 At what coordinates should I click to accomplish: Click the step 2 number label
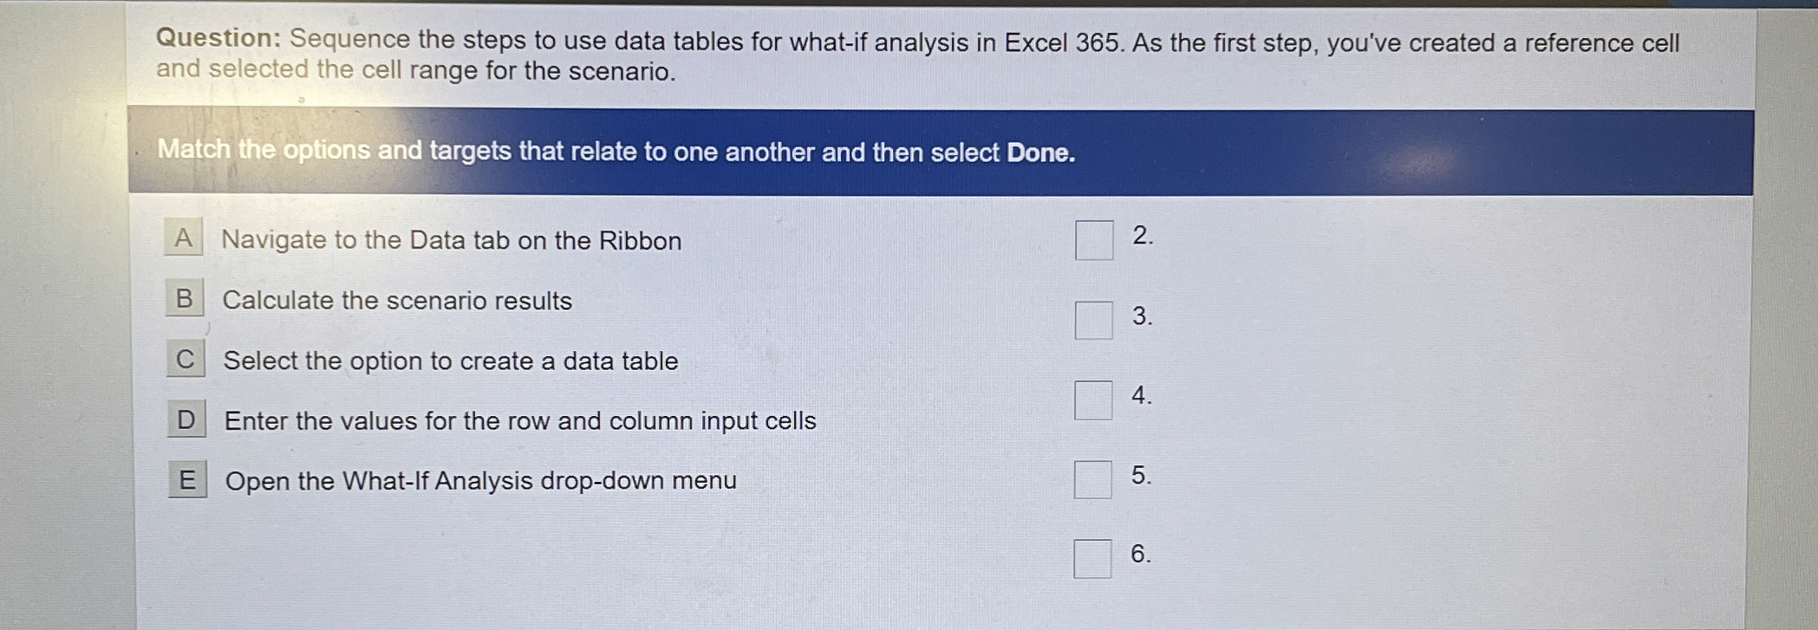tap(1142, 237)
